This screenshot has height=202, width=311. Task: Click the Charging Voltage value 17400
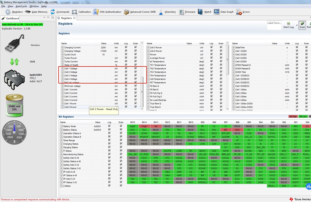103,51
